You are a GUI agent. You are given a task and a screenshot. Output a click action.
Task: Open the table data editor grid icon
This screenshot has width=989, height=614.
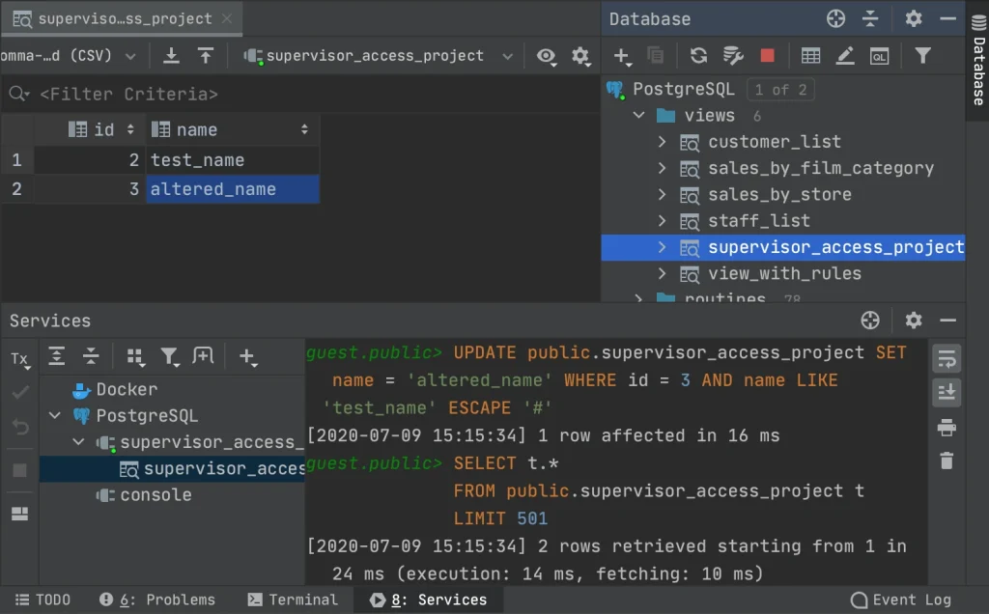point(809,55)
